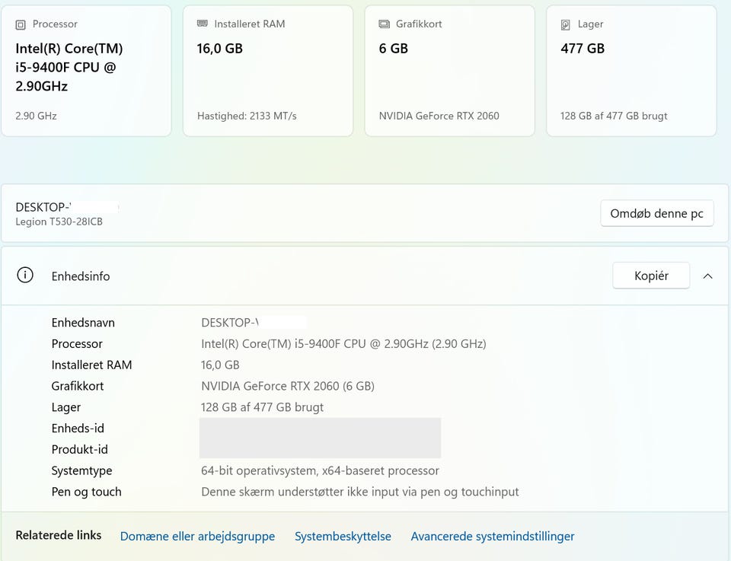Collapse the Enhedsinfo section chevron

pos(707,276)
